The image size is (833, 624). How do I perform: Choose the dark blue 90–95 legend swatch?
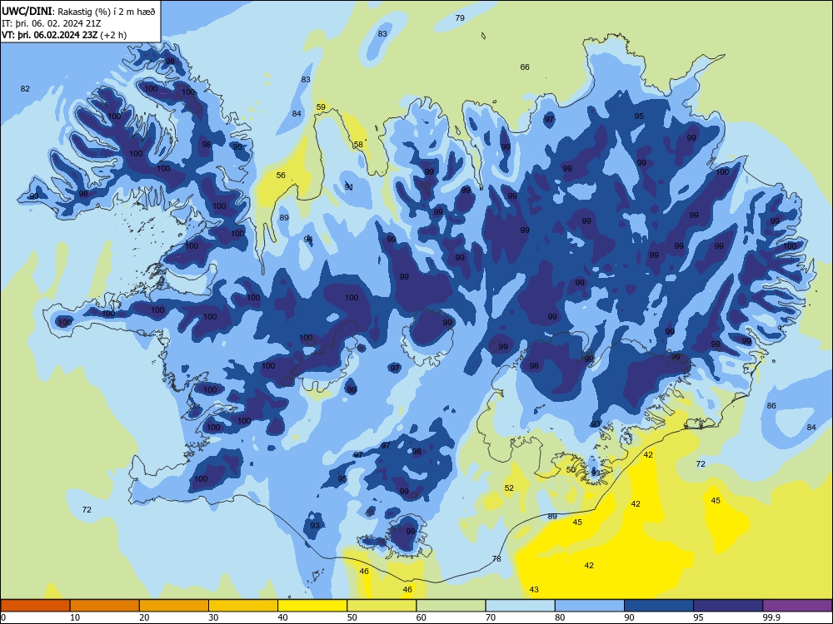point(659,606)
